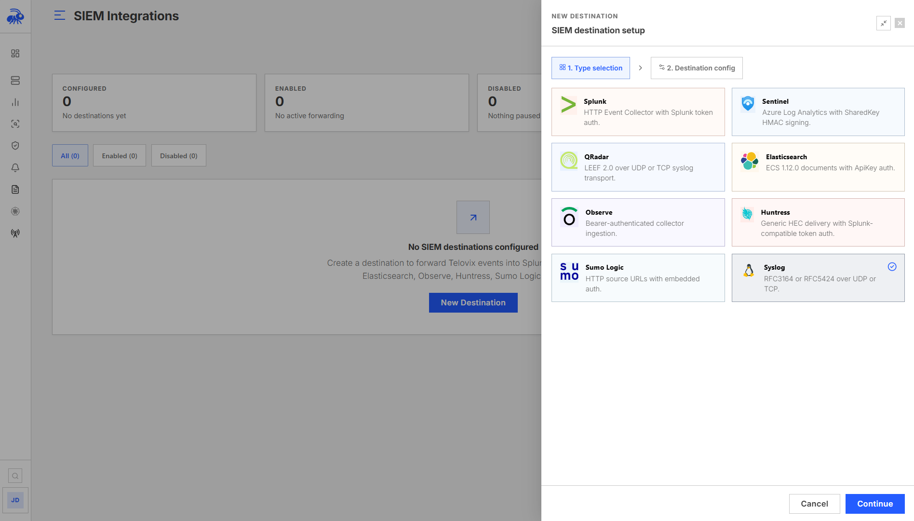Image resolution: width=914 pixels, height=521 pixels.
Task: Click the chevron between wizard steps
Action: (x=640, y=68)
